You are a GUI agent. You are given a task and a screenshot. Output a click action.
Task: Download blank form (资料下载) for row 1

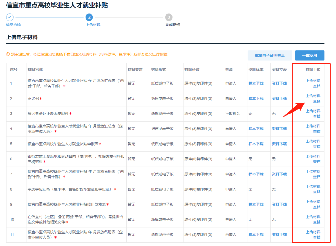(x=279, y=83)
